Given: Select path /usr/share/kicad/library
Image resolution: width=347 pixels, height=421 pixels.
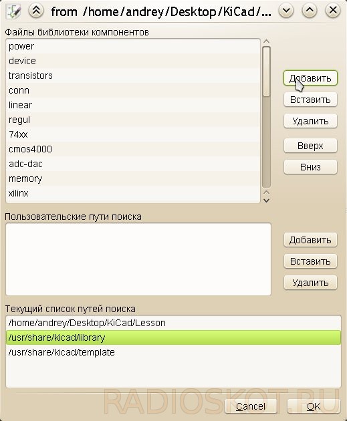Looking at the screenshot, I should [x=174, y=337].
